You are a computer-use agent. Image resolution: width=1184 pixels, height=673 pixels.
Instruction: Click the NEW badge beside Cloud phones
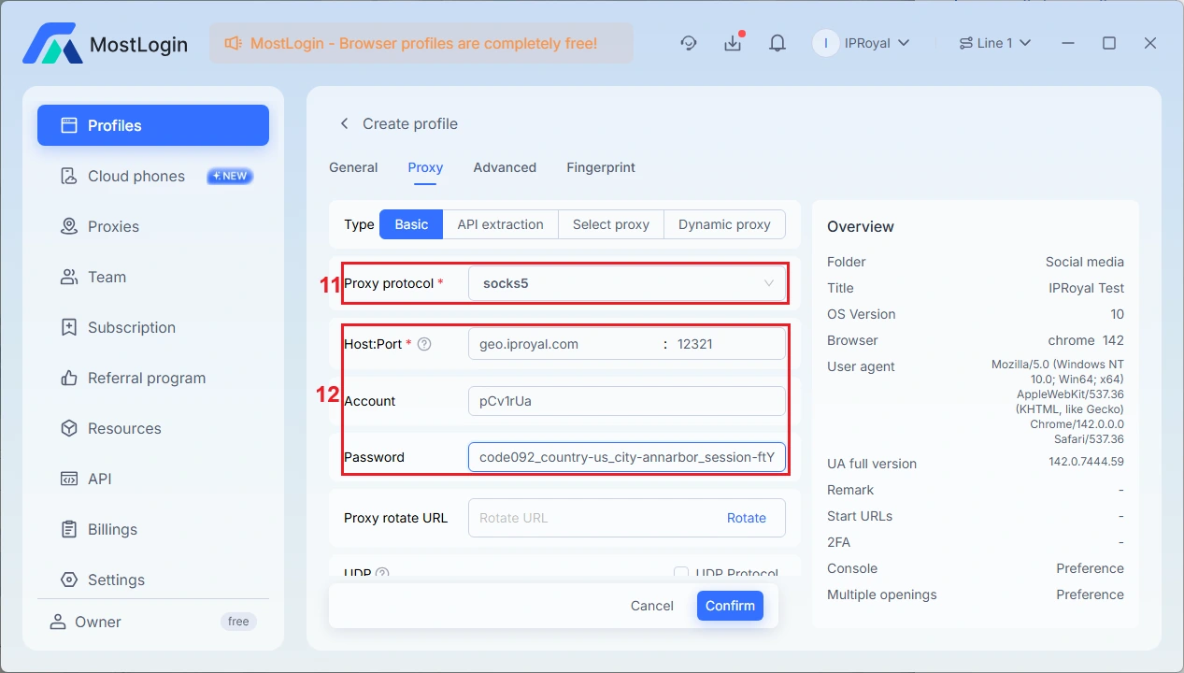pyautogui.click(x=230, y=176)
